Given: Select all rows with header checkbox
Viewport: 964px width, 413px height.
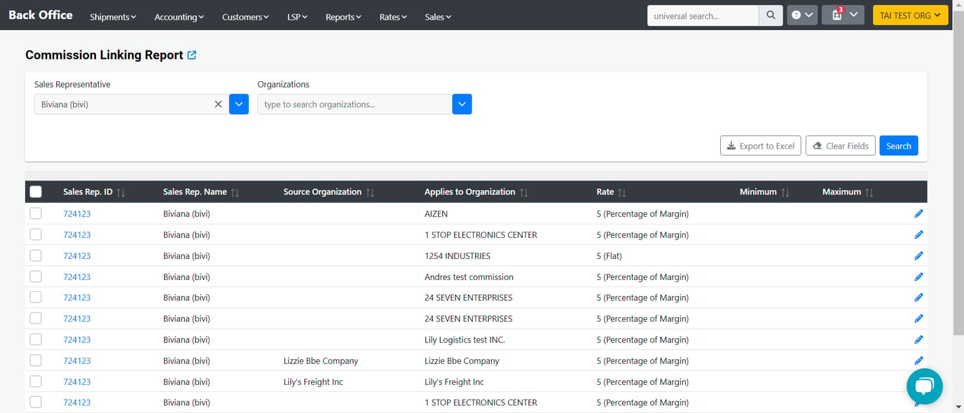Looking at the screenshot, I should (x=36, y=192).
